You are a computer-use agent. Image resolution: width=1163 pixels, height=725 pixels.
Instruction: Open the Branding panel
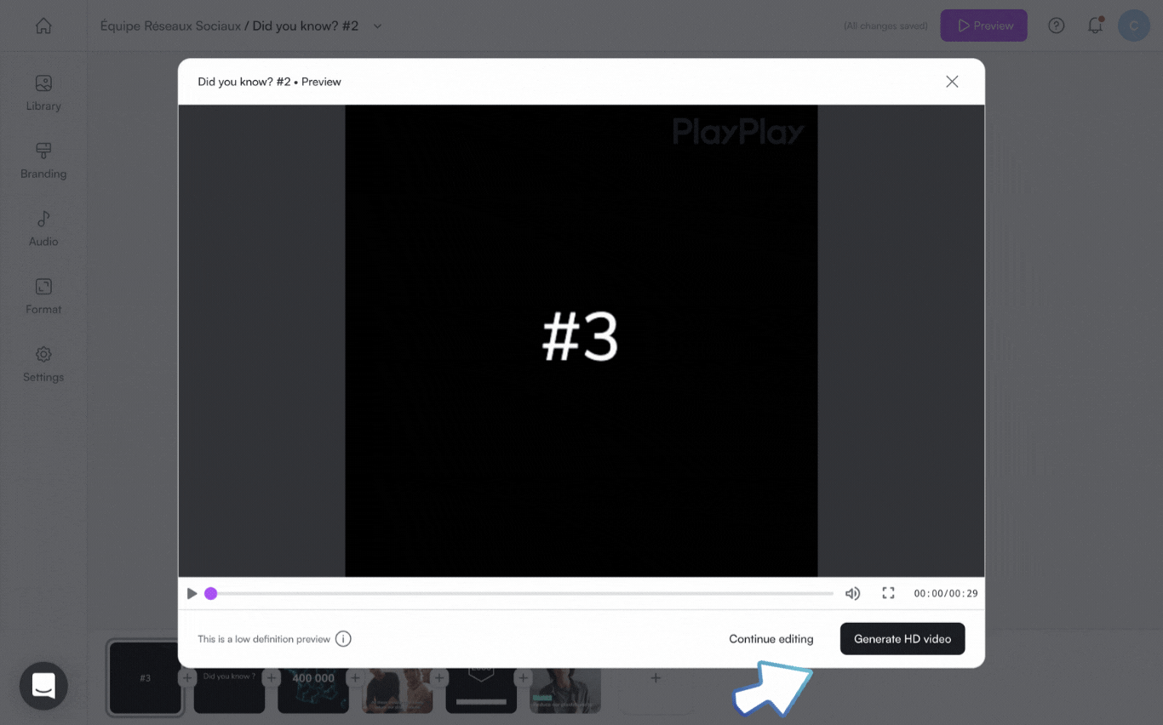[x=43, y=161]
